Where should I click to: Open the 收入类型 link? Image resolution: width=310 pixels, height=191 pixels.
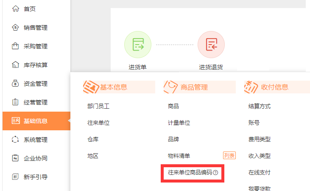(x=260, y=156)
